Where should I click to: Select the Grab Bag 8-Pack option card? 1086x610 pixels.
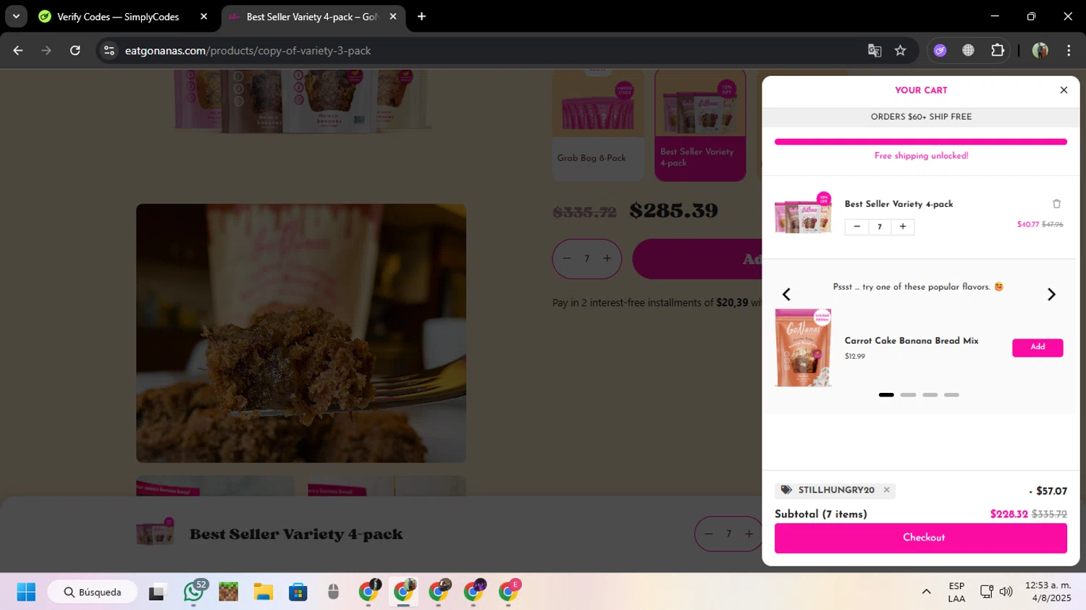click(x=598, y=124)
